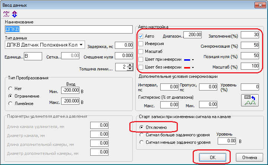Image resolution: width=268 pixels, height=165 pixels.
Task: Open the blue inversion color dropdown arrow
Action: 193,60
